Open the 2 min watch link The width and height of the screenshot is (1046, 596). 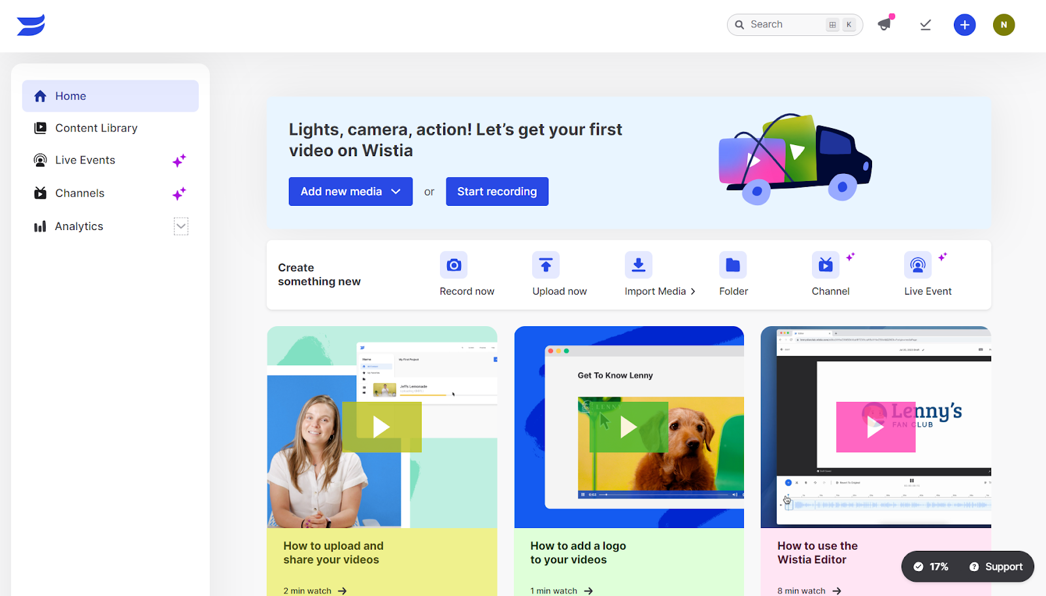point(315,591)
